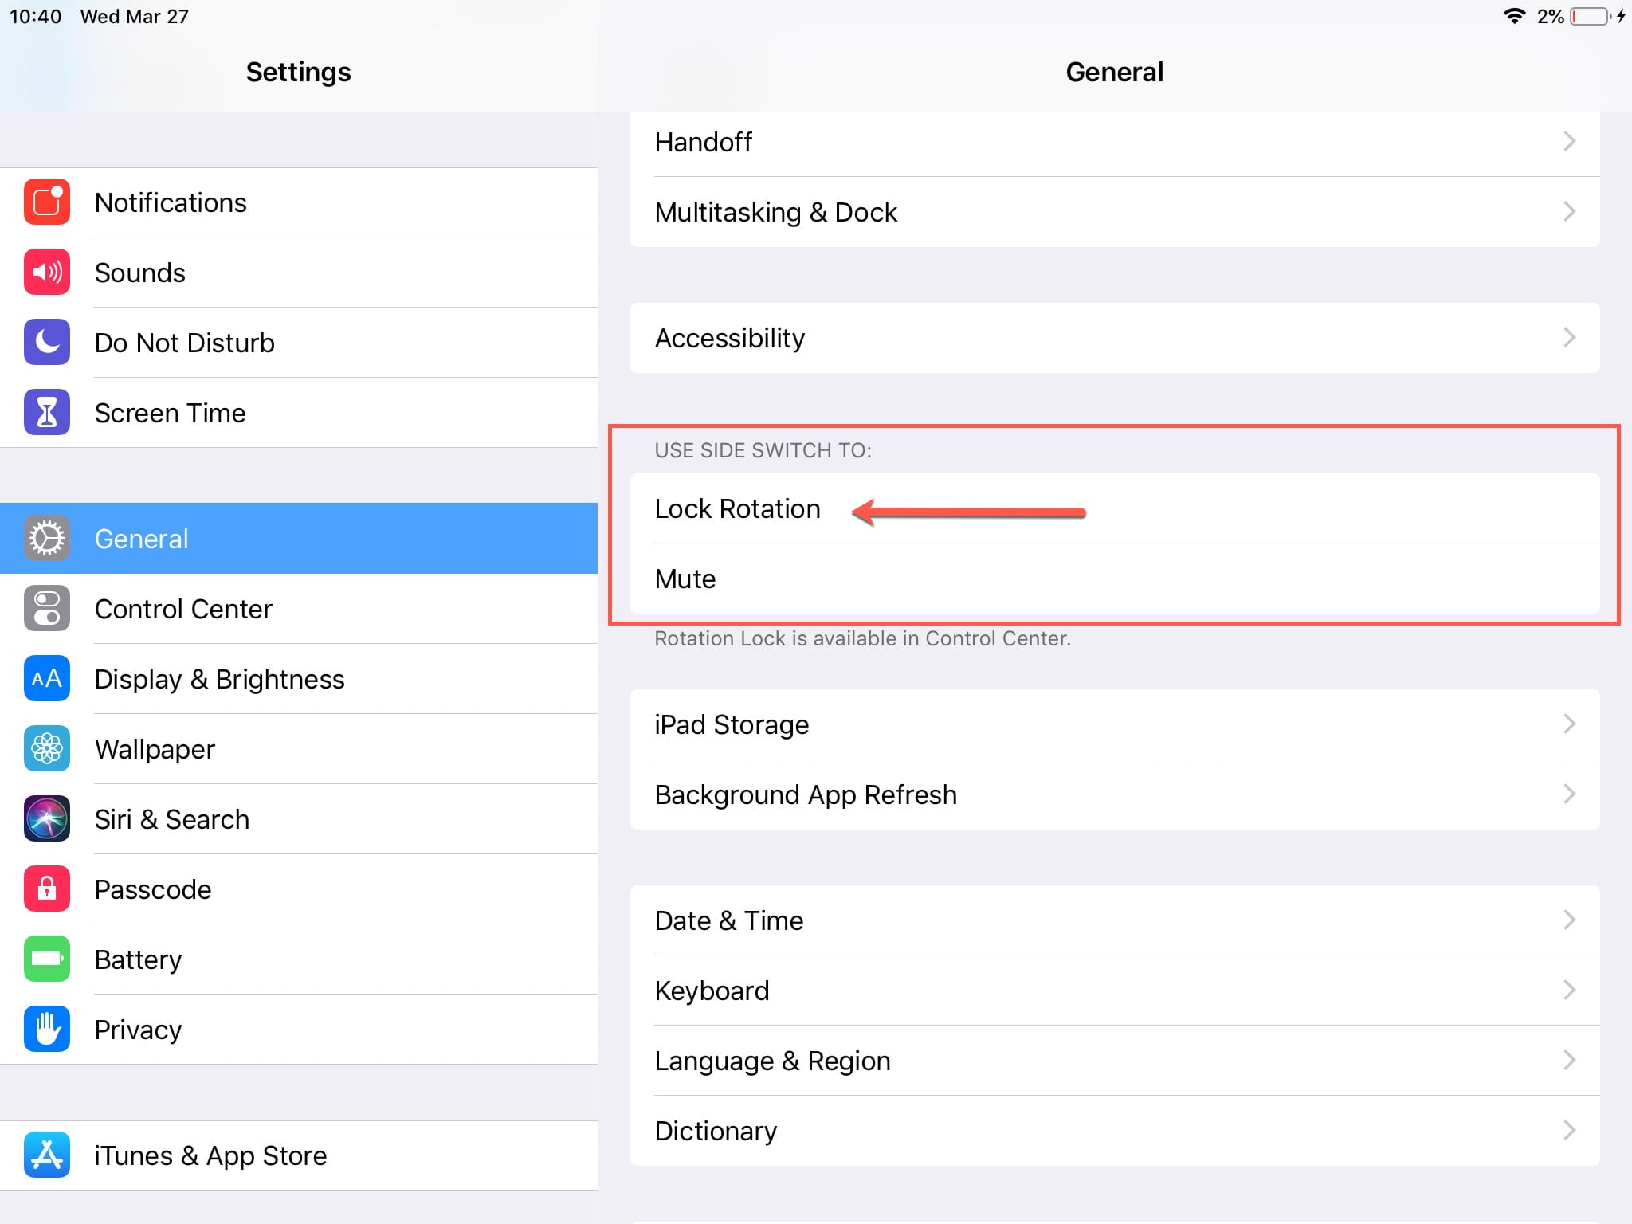The height and width of the screenshot is (1224, 1632).
Task: Select the Do Not Disturb icon
Action: tap(46, 342)
